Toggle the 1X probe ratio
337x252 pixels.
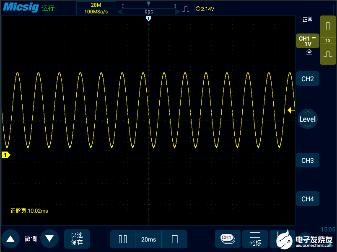click(328, 41)
